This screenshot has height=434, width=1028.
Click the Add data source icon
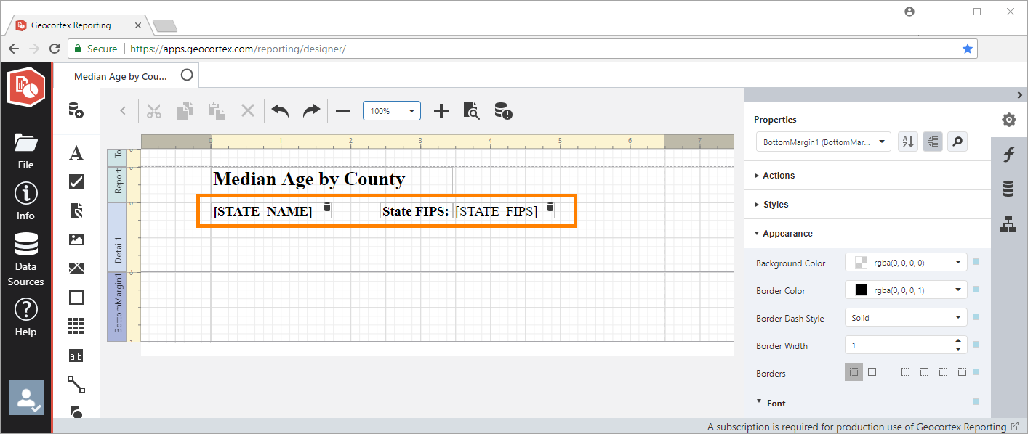pos(76,110)
